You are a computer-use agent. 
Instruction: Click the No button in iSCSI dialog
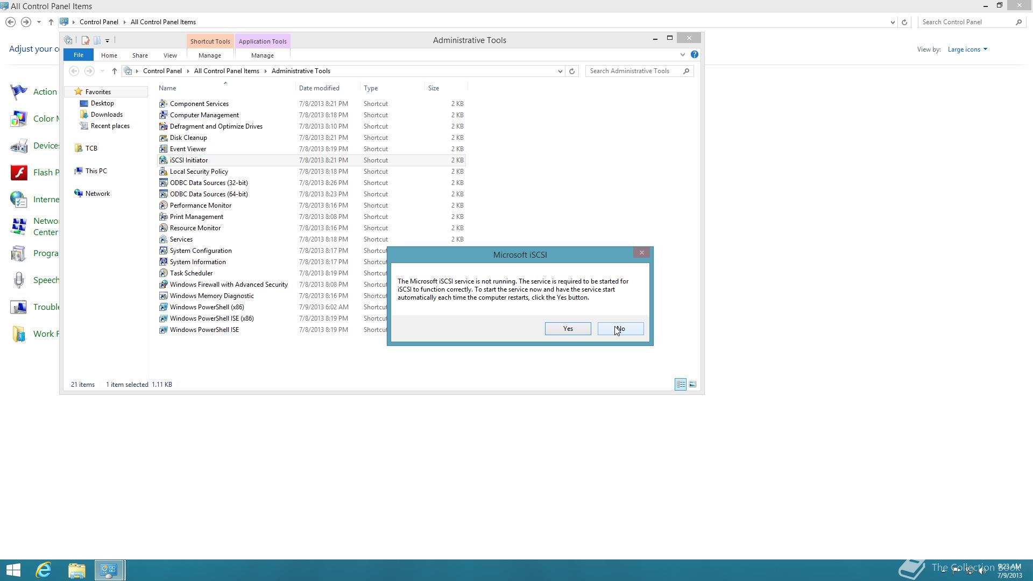[x=620, y=329]
